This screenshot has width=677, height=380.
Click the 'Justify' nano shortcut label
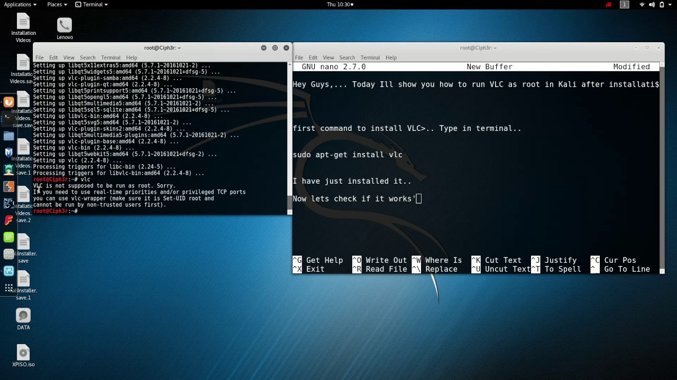[561, 260]
